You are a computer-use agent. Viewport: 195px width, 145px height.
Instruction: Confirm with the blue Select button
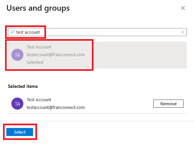[x=20, y=132]
